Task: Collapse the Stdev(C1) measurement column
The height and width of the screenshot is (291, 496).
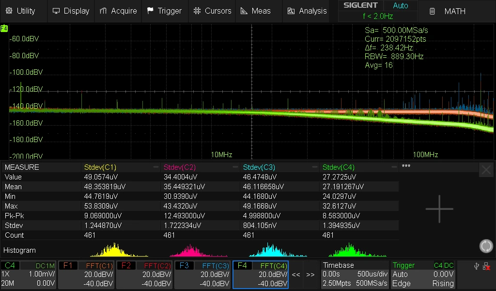Action: pyautogui.click(x=155, y=167)
